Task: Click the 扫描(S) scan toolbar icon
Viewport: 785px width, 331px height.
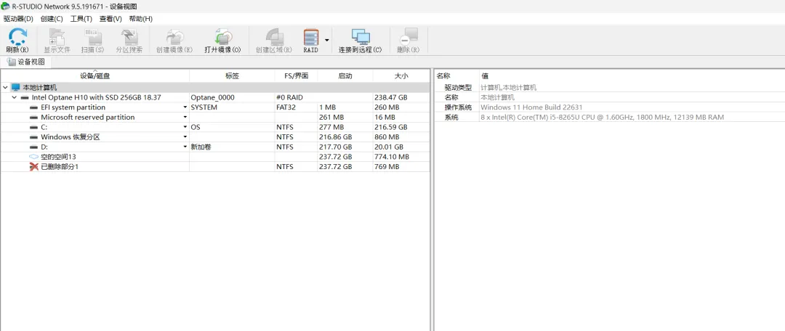Action: [x=92, y=37]
